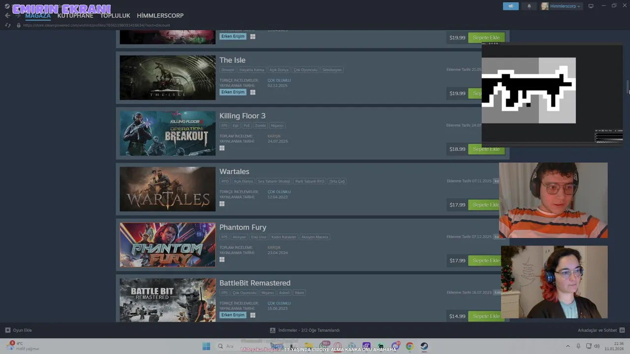
Task: Open the HİMMLERSCORP profile tab
Action: point(160,16)
